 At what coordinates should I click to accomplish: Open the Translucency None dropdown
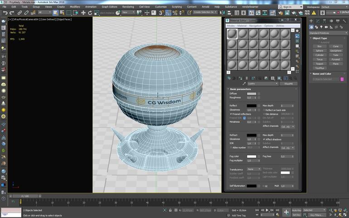coord(254,169)
